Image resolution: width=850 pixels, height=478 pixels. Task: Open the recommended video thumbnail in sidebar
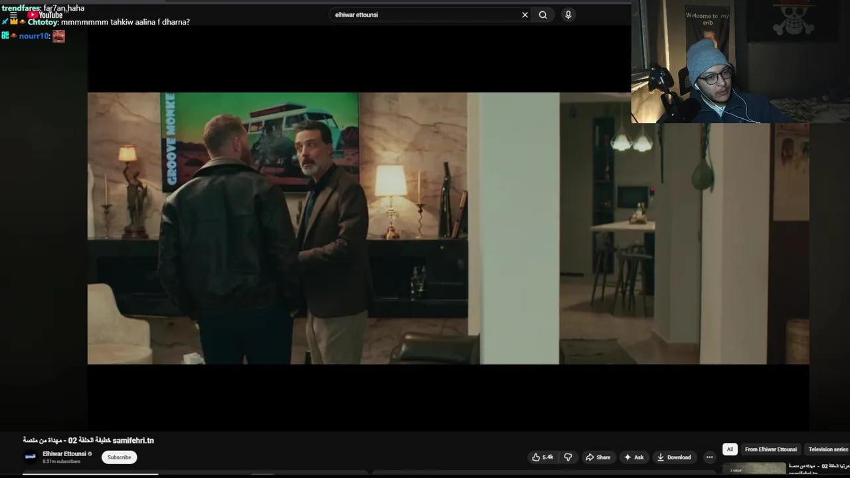pyautogui.click(x=754, y=470)
